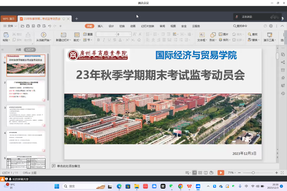
Task: Open the 审阅 ribbon tab
Action: (x=162, y=26)
